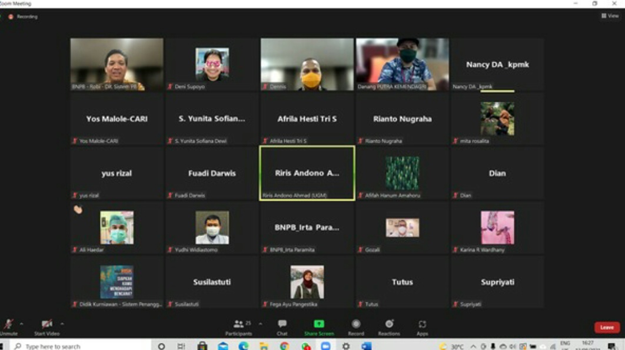Click the red Leave button
The height and width of the screenshot is (350, 625).
pyautogui.click(x=606, y=327)
